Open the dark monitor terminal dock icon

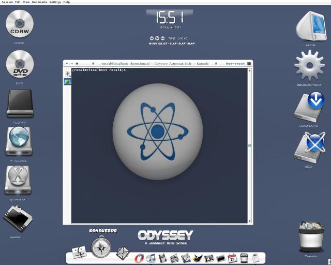click(x=221, y=258)
